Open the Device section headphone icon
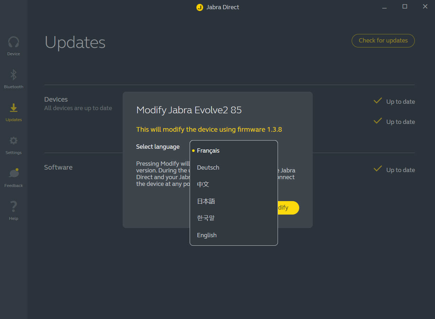 (x=13, y=42)
